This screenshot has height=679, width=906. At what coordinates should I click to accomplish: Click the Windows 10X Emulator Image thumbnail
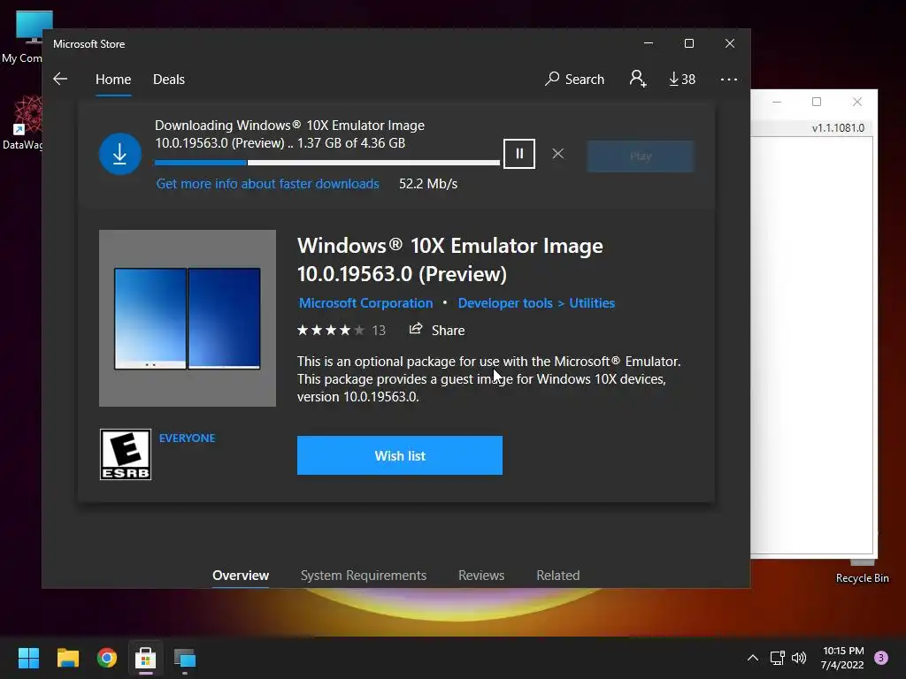pyautogui.click(x=188, y=318)
